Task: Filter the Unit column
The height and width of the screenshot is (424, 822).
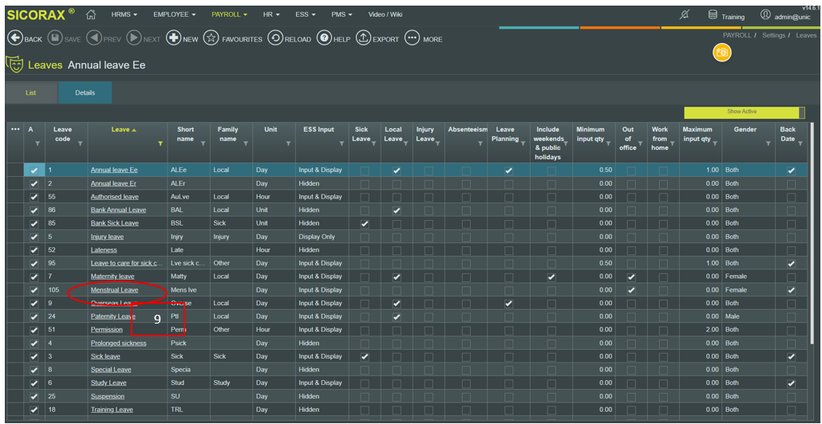Action: [288, 143]
